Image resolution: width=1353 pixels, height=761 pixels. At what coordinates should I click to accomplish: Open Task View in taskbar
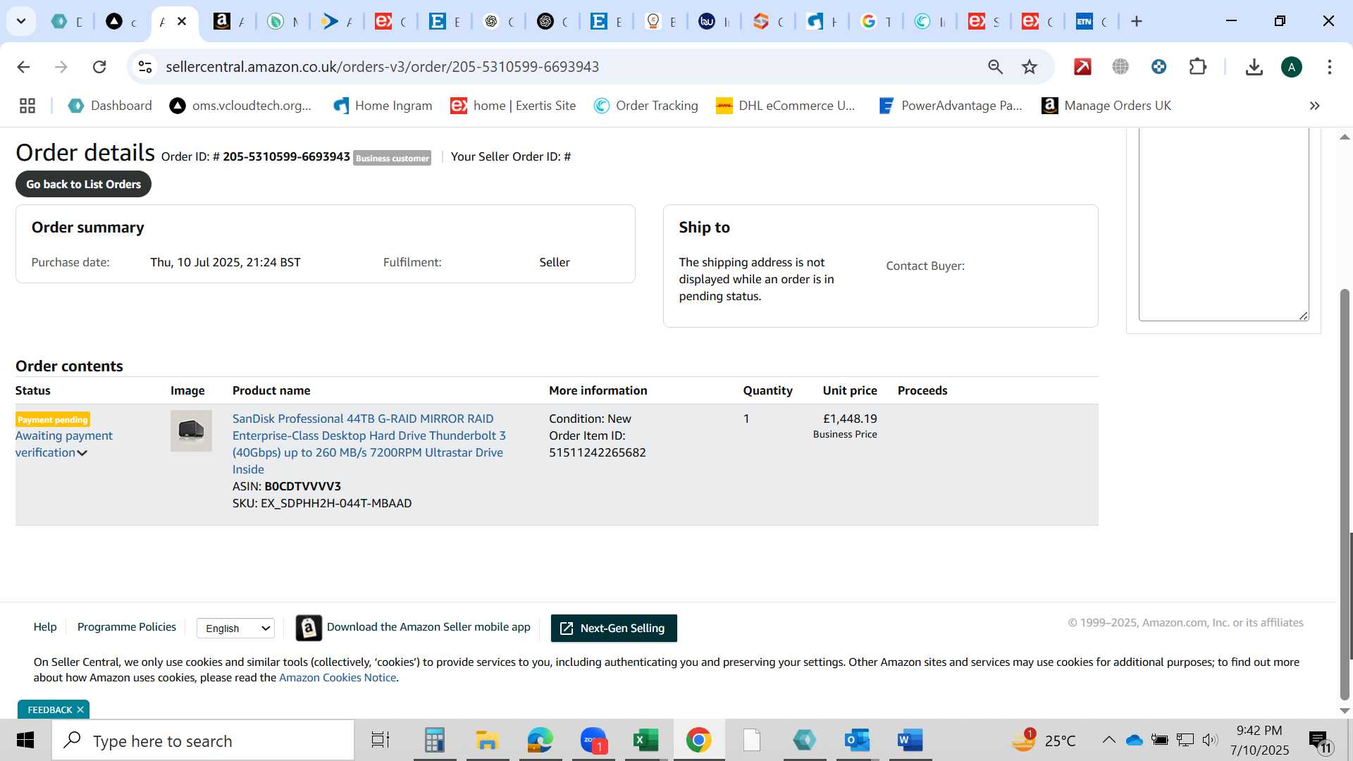click(381, 741)
